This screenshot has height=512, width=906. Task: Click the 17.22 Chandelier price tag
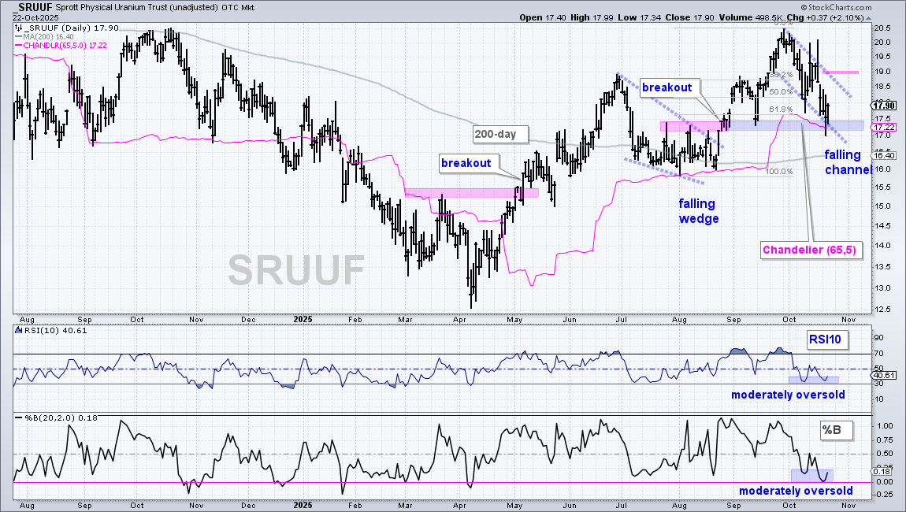[884, 127]
